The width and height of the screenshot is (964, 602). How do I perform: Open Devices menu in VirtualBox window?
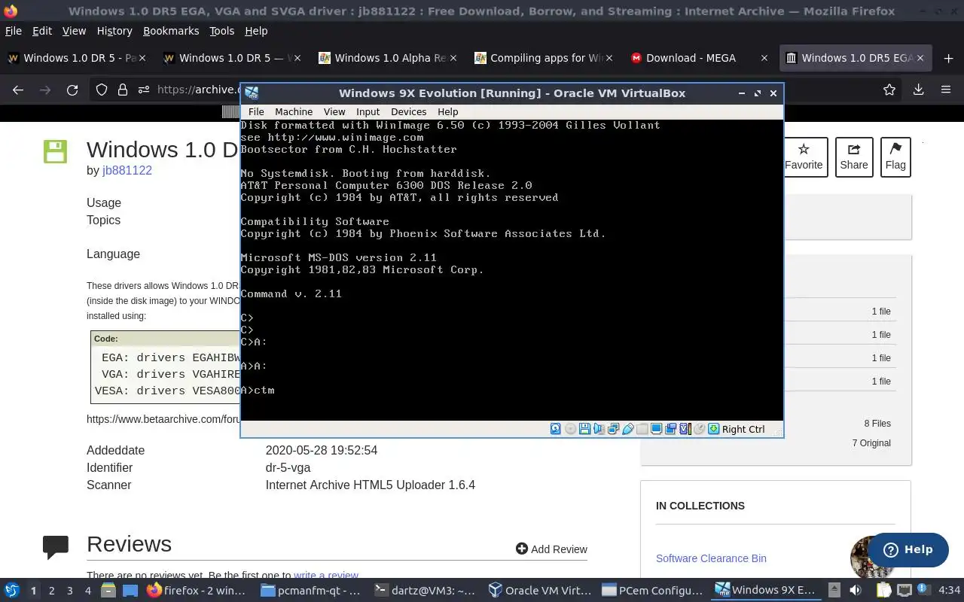(409, 111)
